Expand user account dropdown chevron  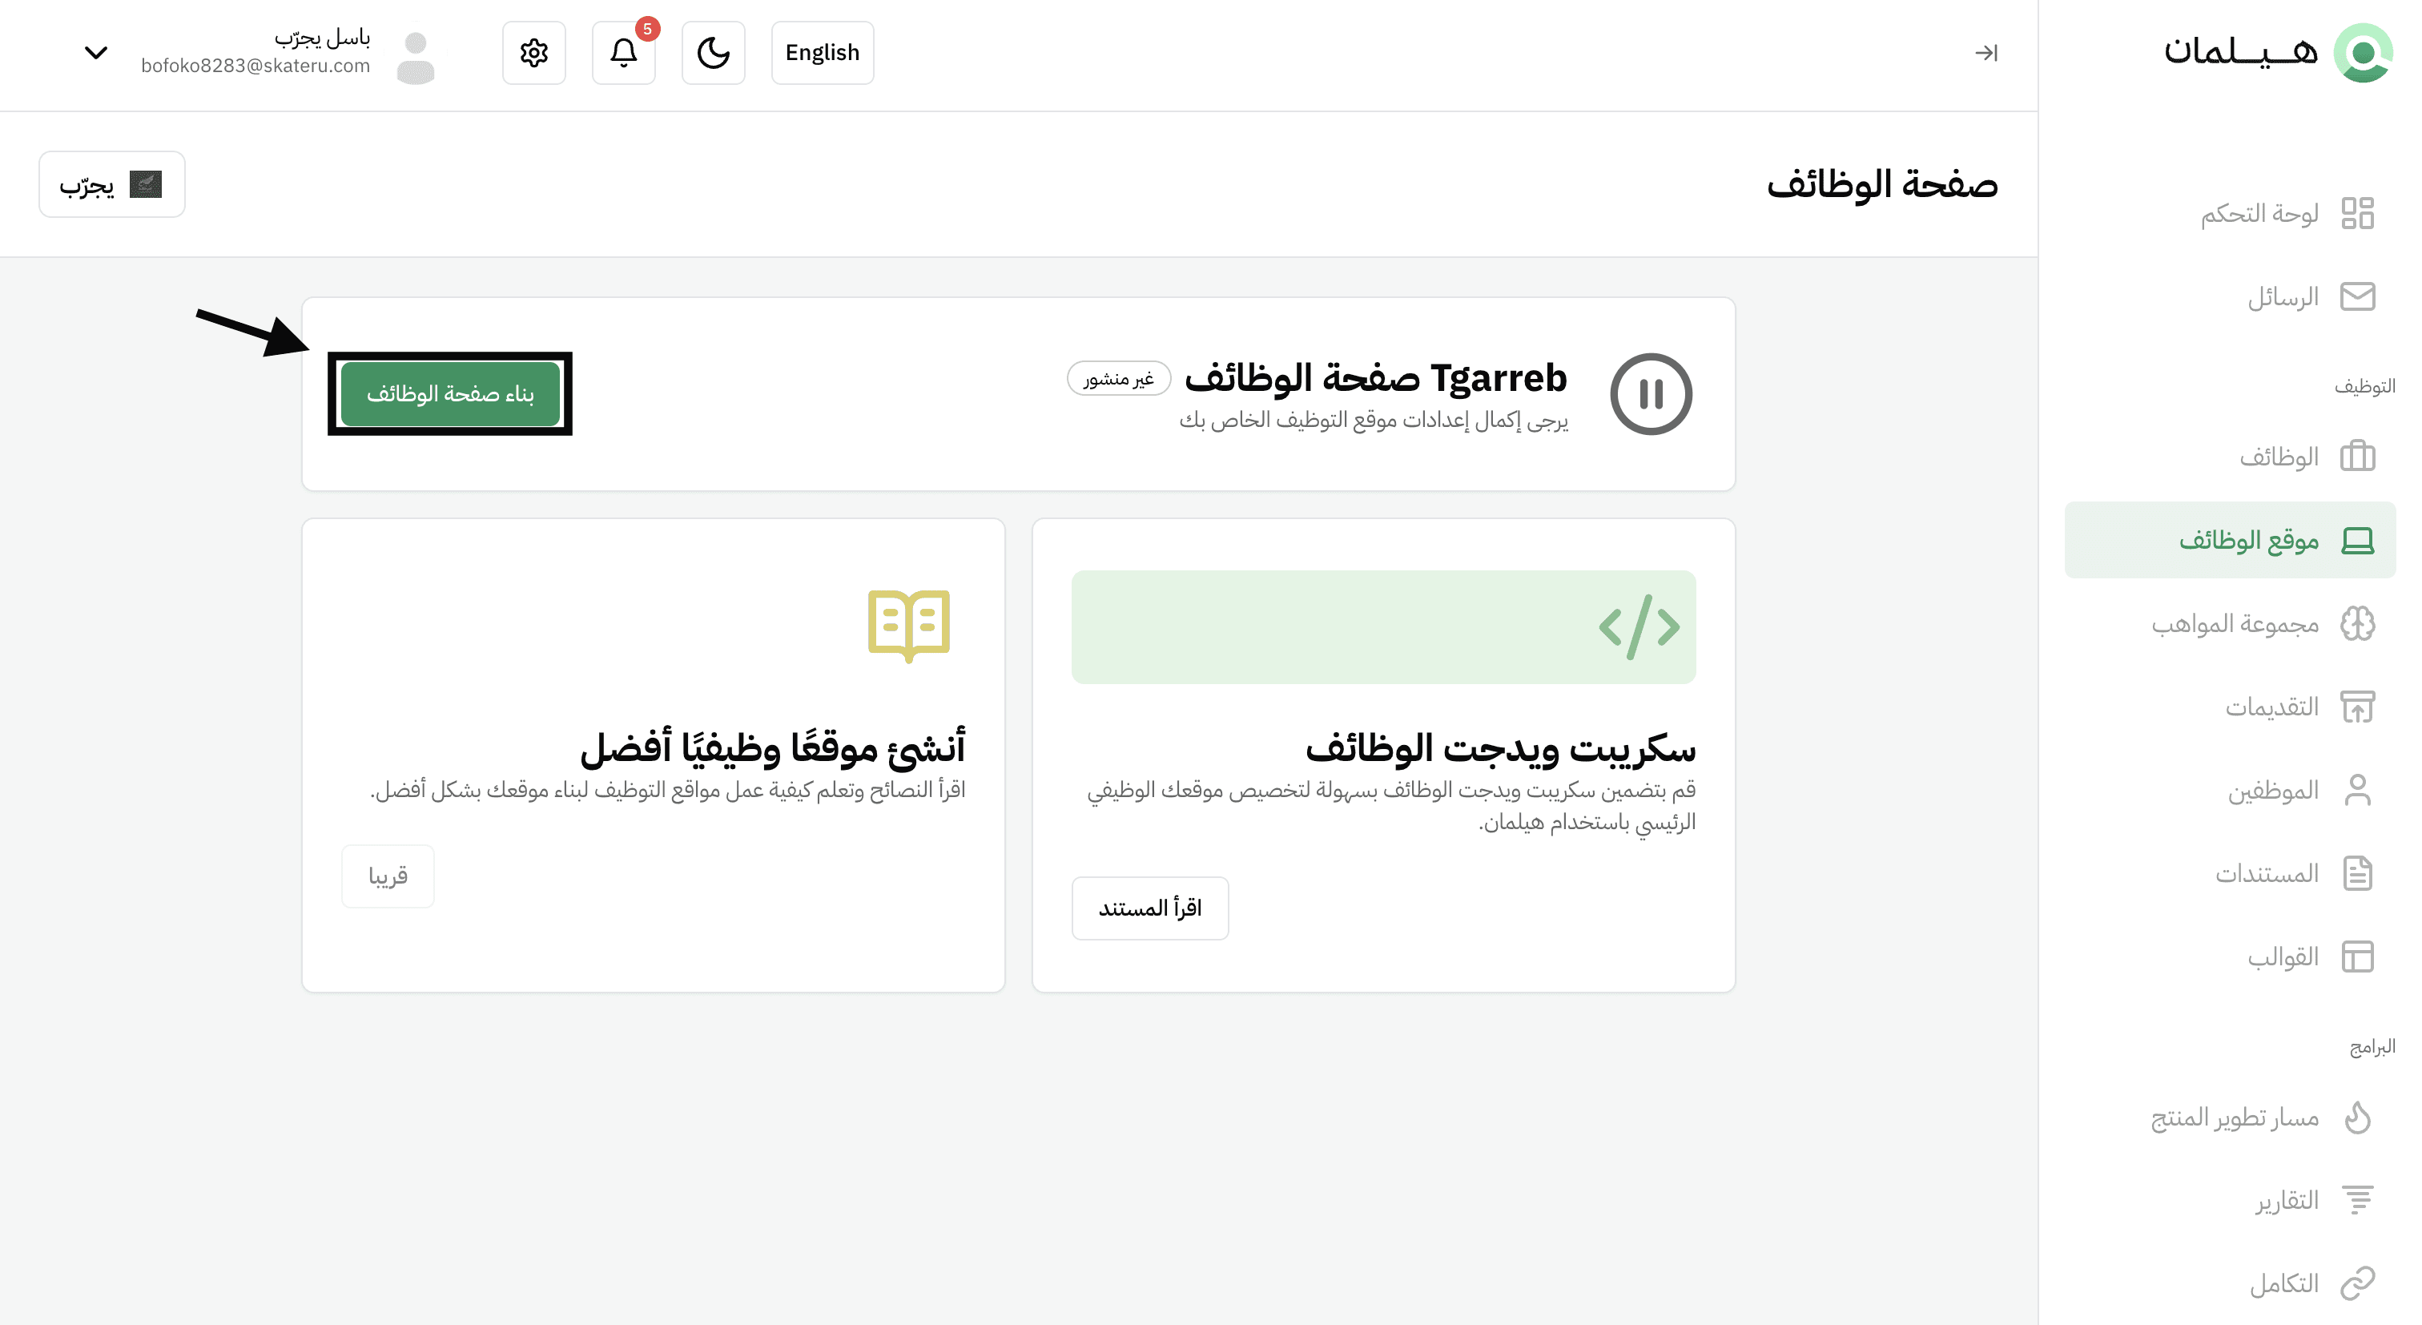[96, 53]
